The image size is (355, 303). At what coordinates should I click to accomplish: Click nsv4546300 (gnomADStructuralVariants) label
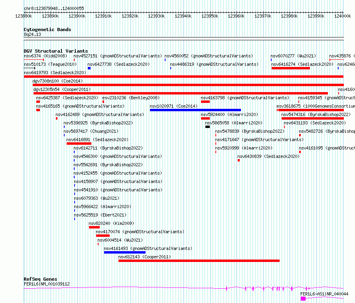pyautogui.click(x=118, y=156)
